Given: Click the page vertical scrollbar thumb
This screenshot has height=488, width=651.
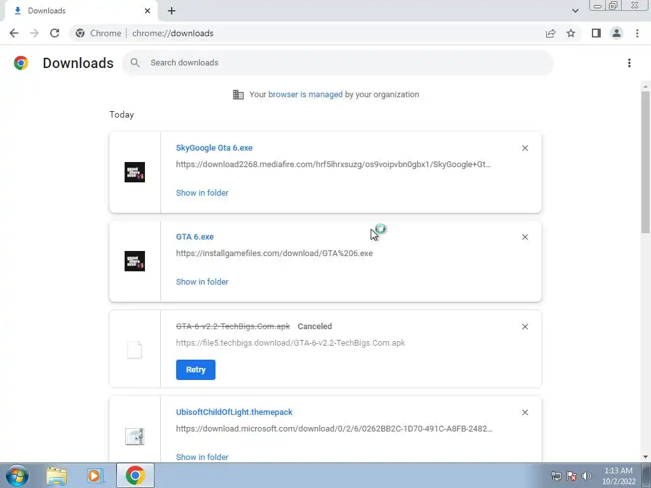Looking at the screenshot, I should (645, 162).
